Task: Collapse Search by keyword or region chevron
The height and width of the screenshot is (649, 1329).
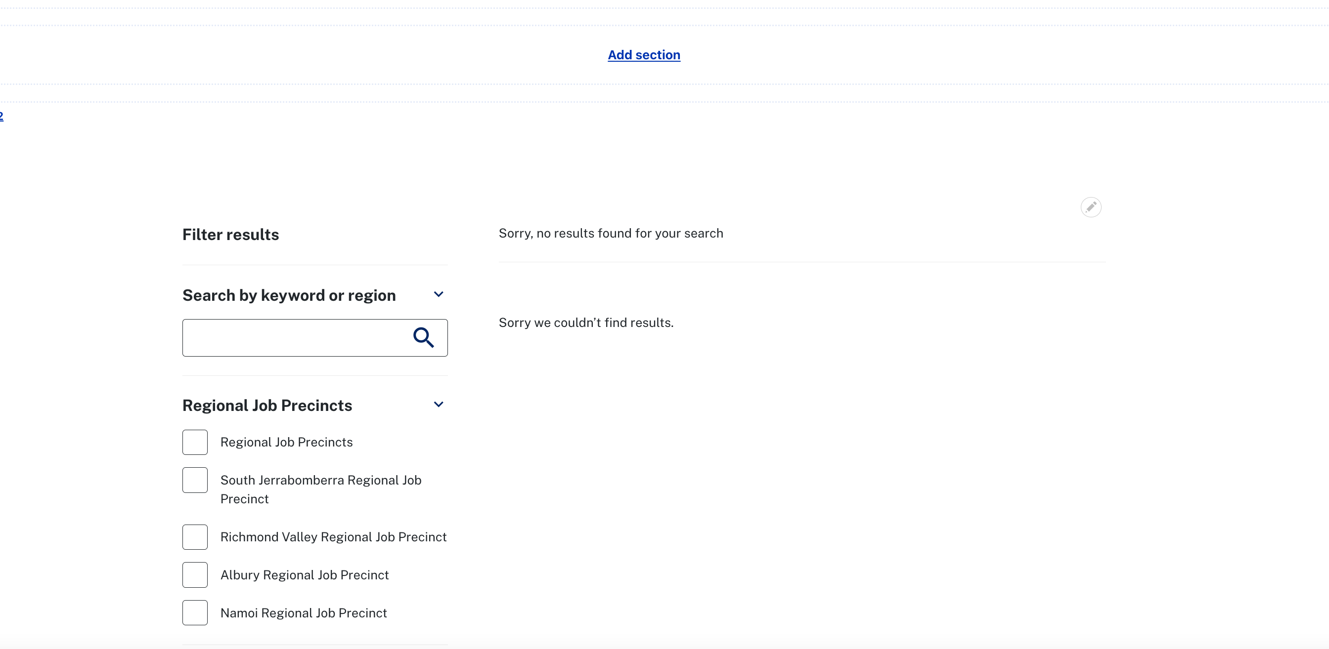Action: (x=439, y=294)
